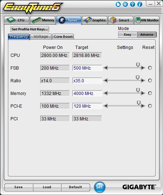Click the @ email icon in header
163x195 pixels.
pos(125,4)
